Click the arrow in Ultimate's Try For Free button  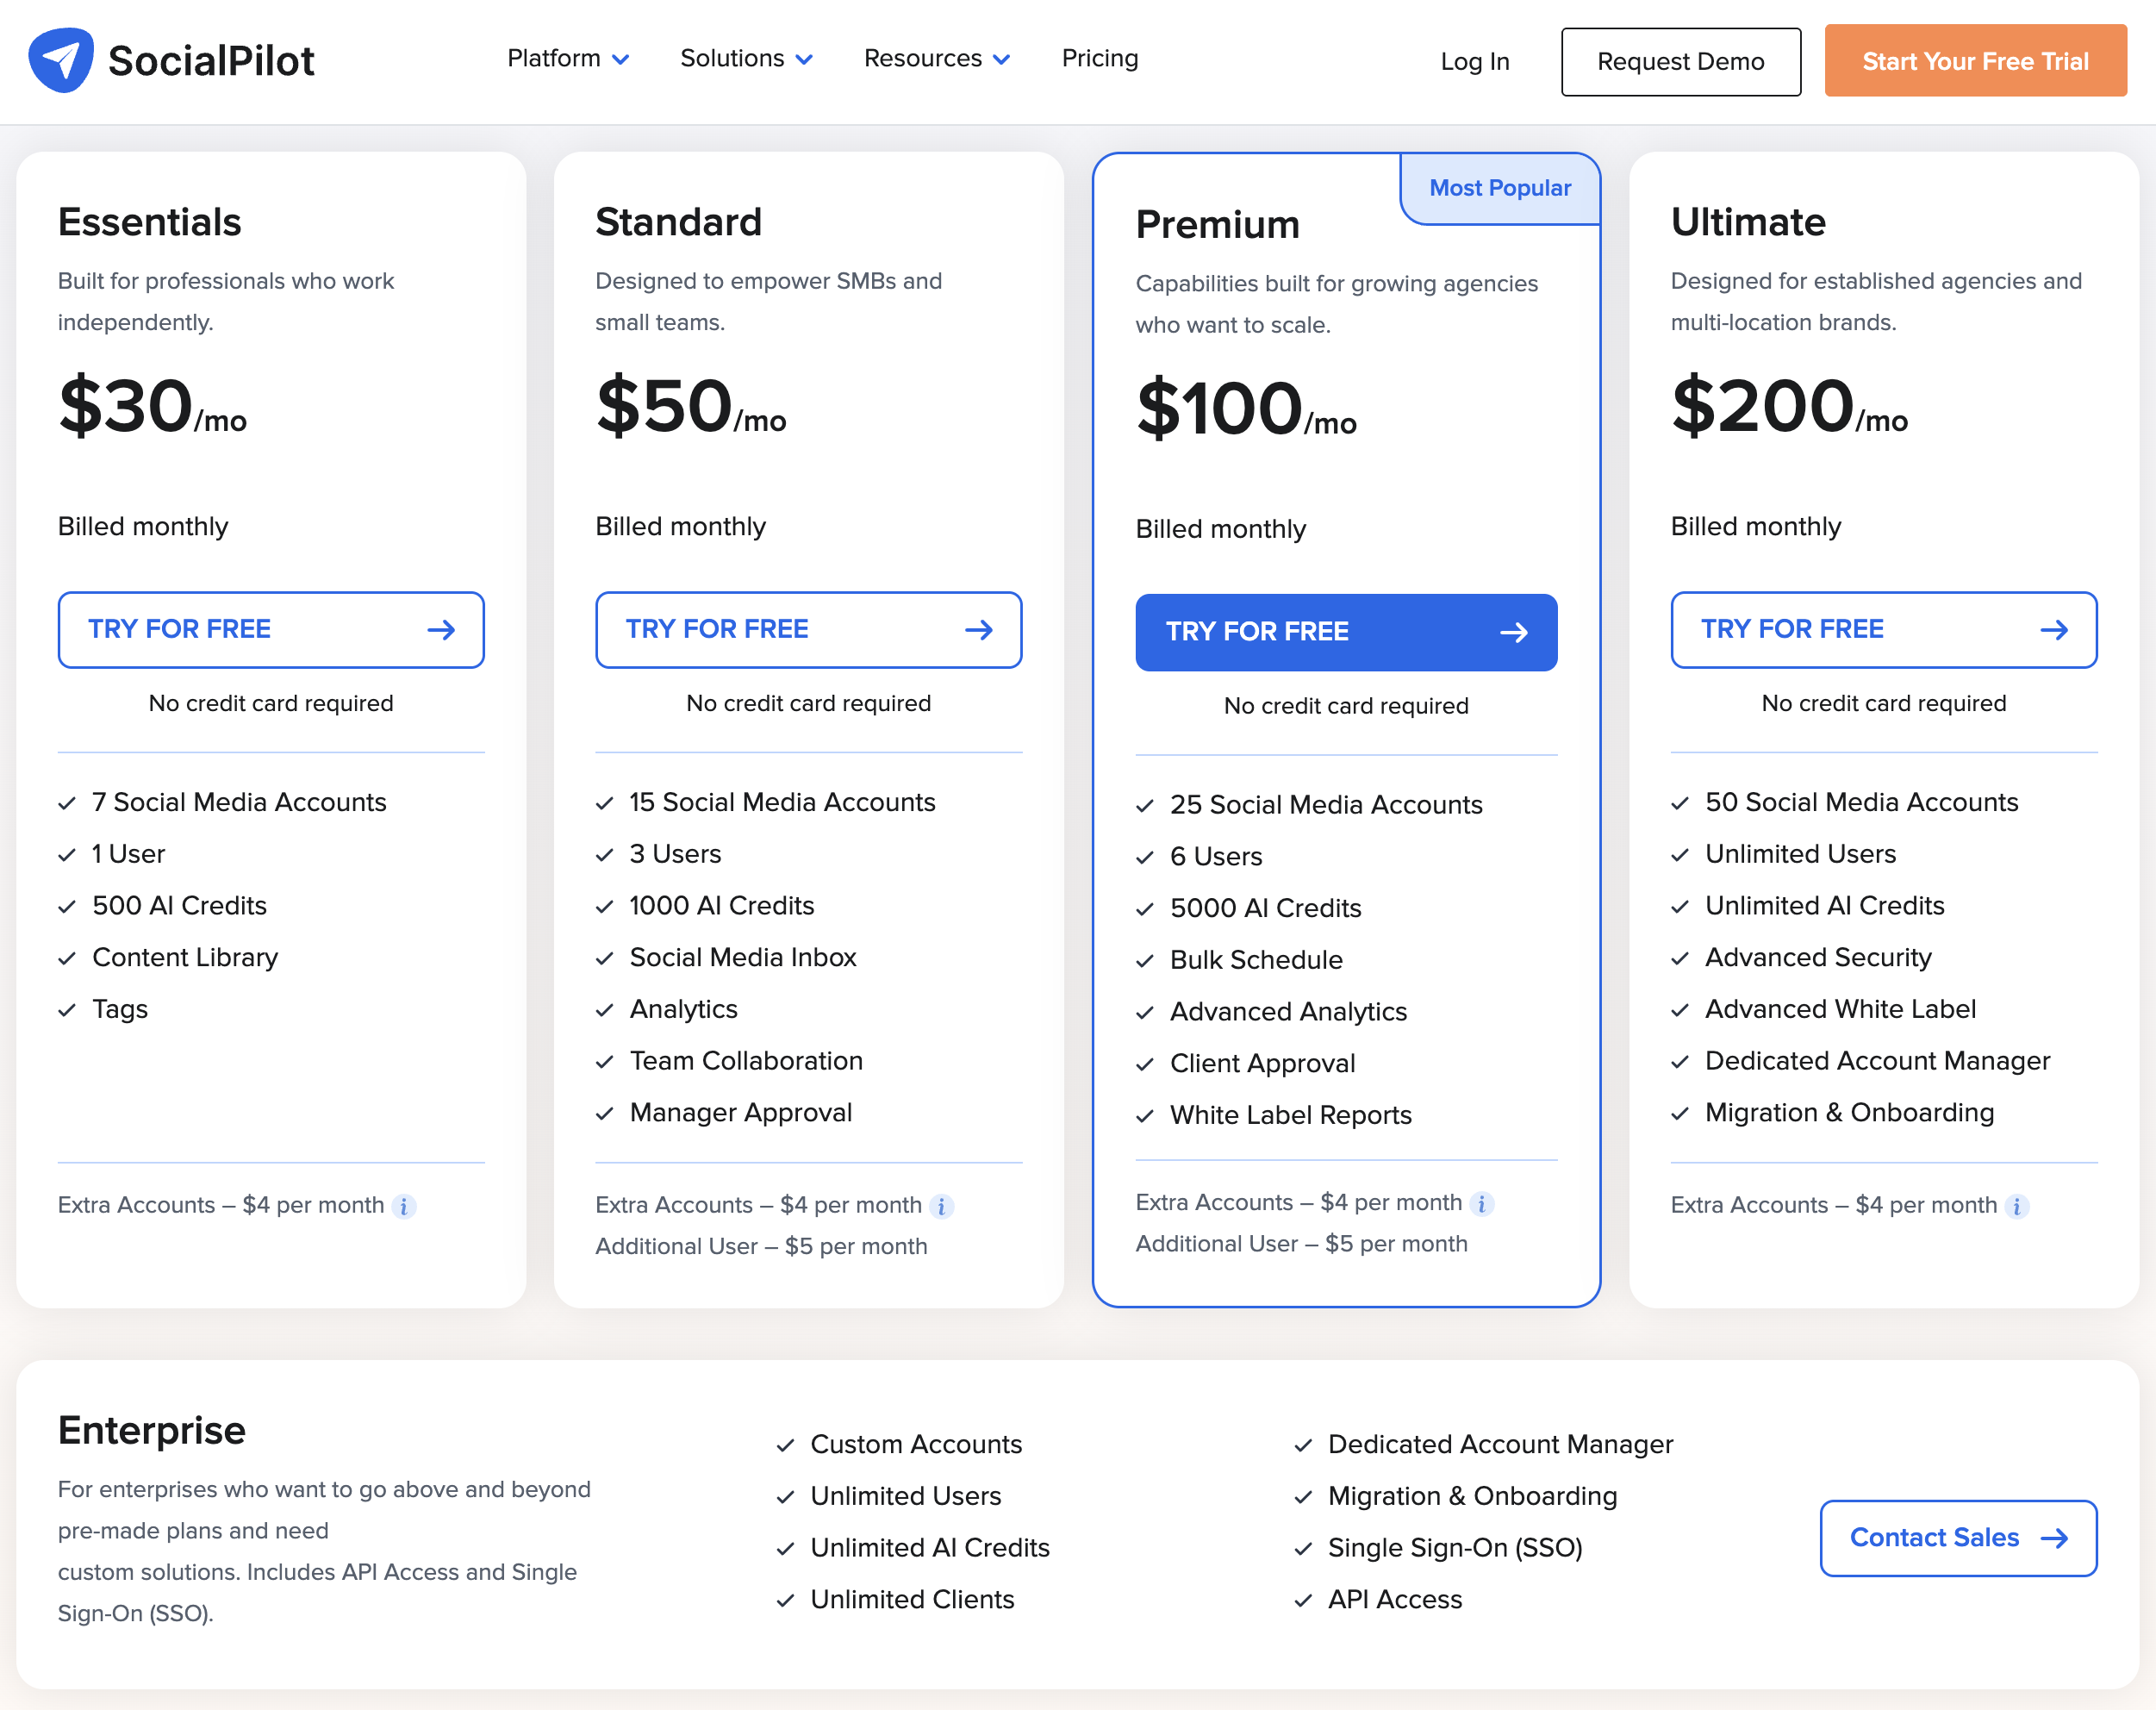click(x=2054, y=630)
